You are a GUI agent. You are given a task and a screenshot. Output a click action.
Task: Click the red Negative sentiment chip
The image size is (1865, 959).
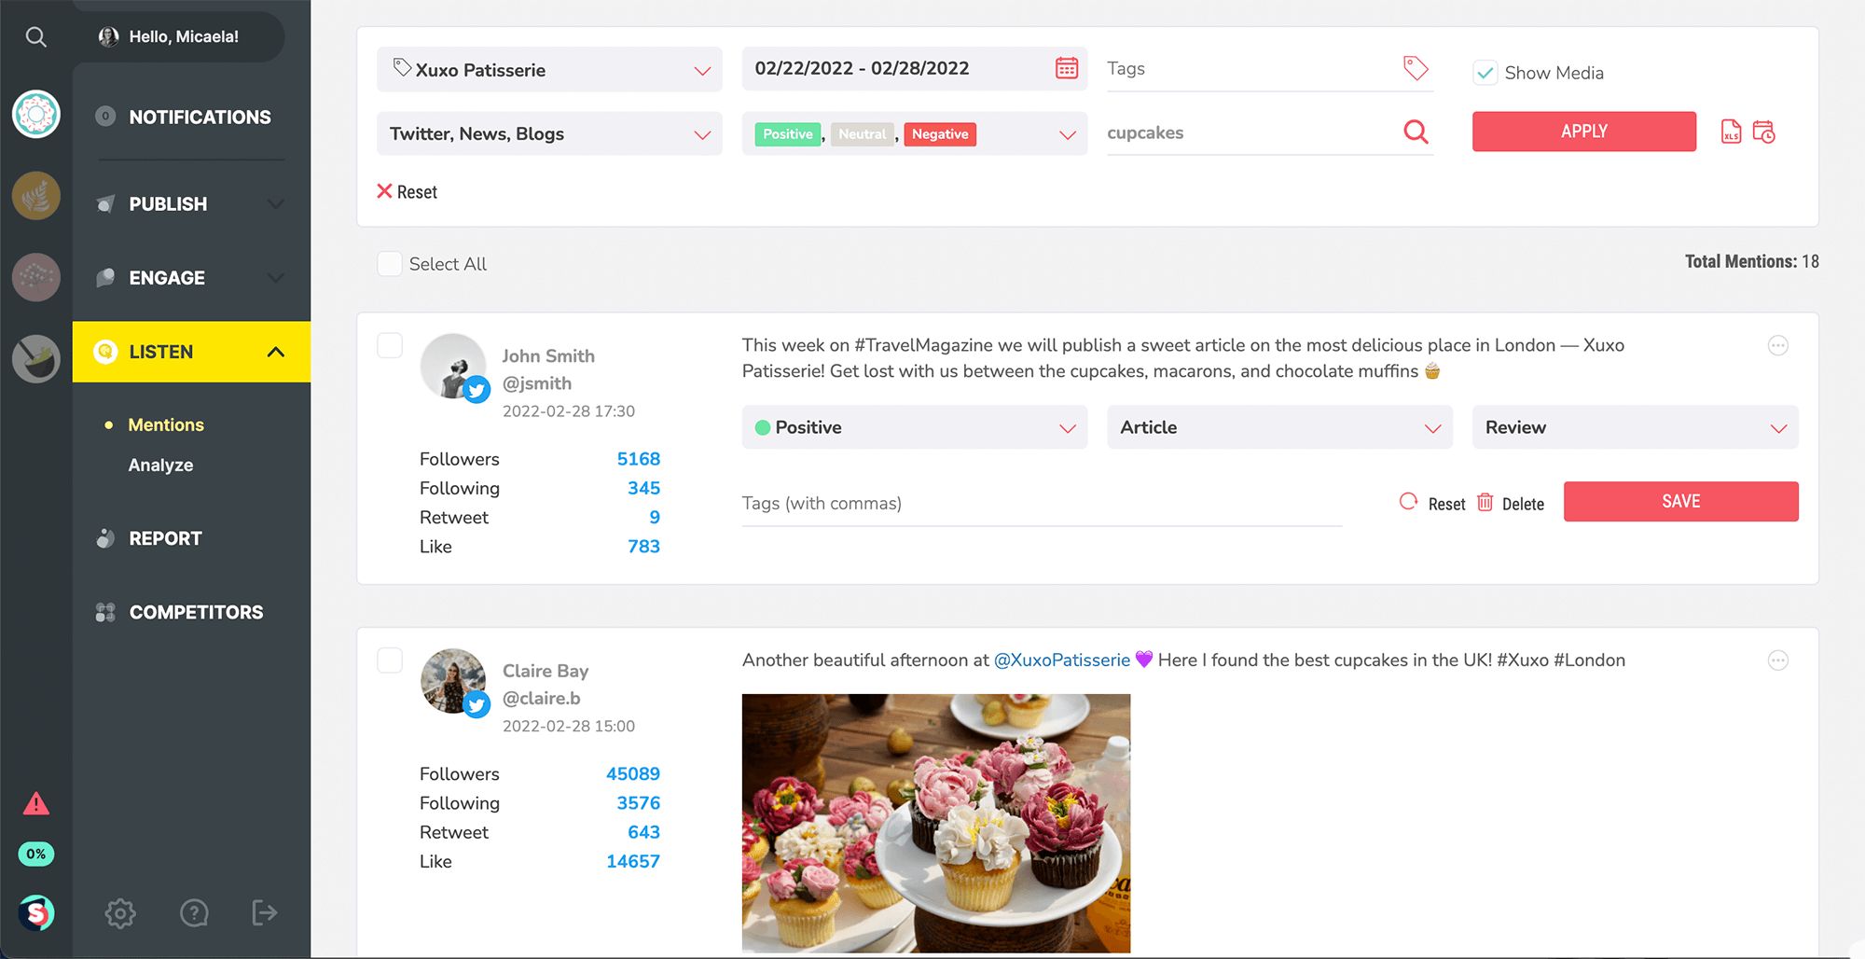point(940,134)
